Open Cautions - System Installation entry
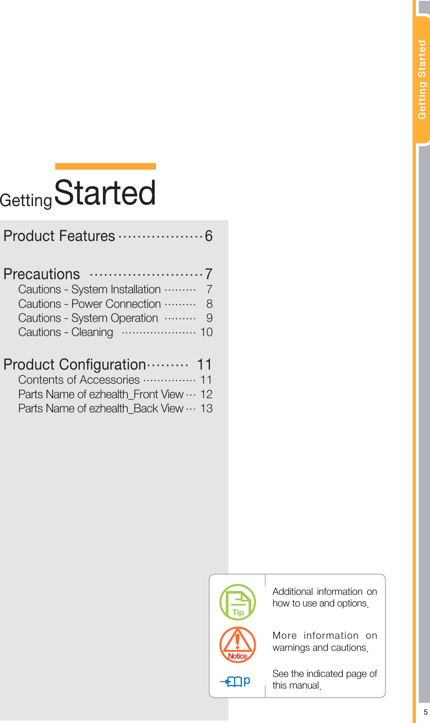This screenshot has width=430, height=723. [x=89, y=289]
